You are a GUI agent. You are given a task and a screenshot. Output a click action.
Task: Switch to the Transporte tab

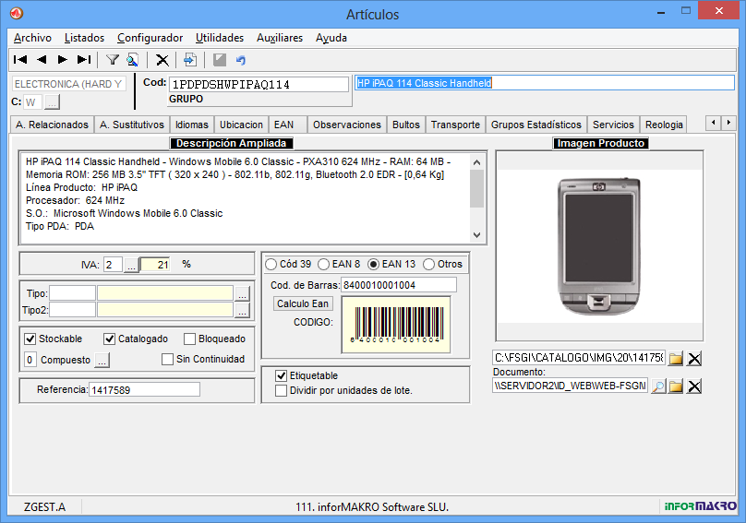click(x=455, y=125)
